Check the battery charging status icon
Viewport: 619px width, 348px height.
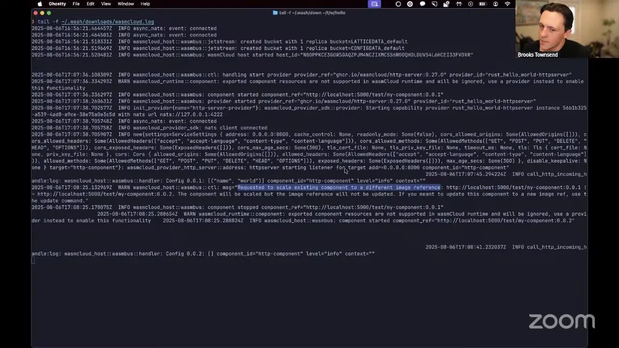click(x=483, y=4)
